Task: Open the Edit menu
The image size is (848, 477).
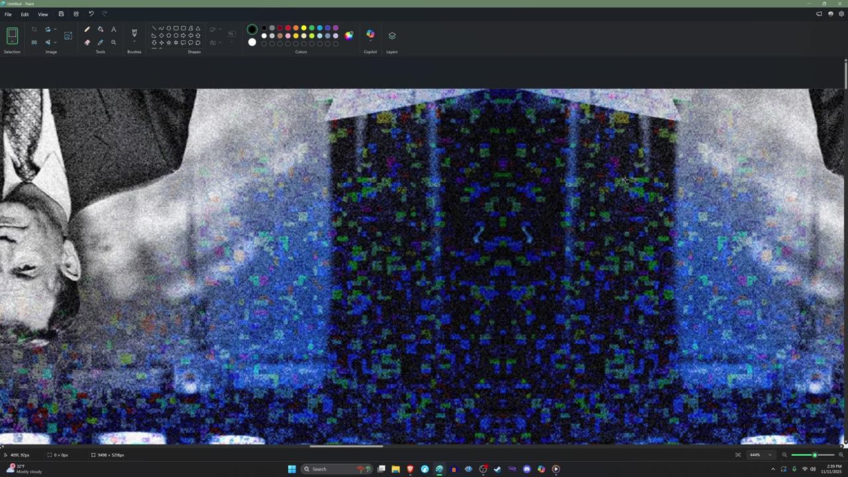Action: point(25,14)
